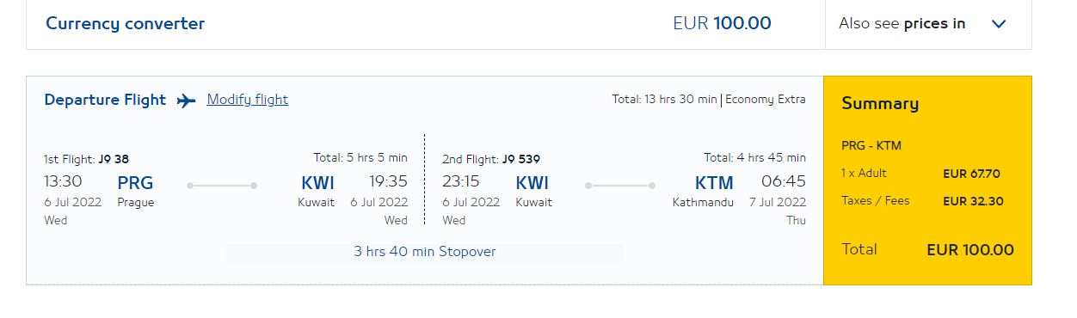Click the Summary panel heading

880,104
